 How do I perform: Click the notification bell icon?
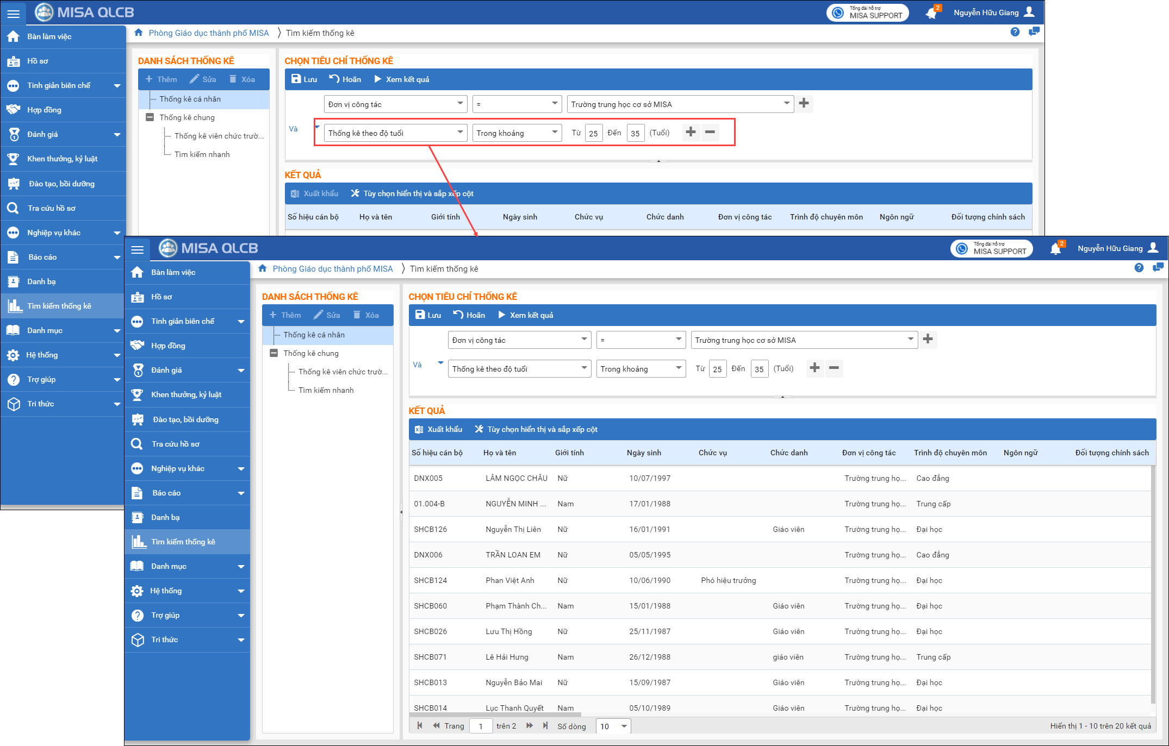point(1055,249)
